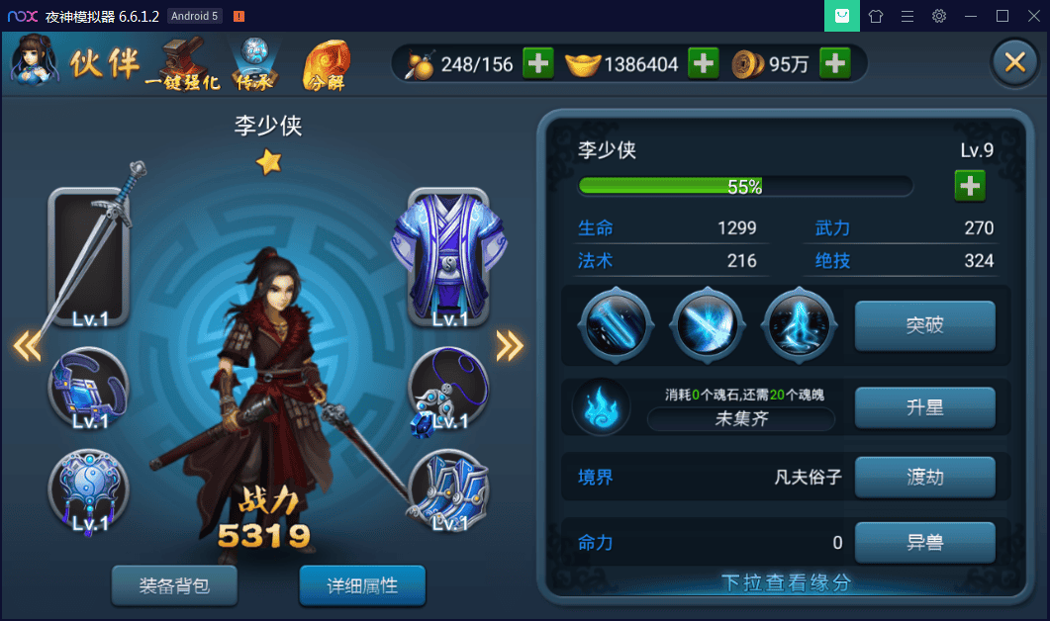Click the 55% experience progress bar
This screenshot has height=621, width=1050.
point(745,186)
